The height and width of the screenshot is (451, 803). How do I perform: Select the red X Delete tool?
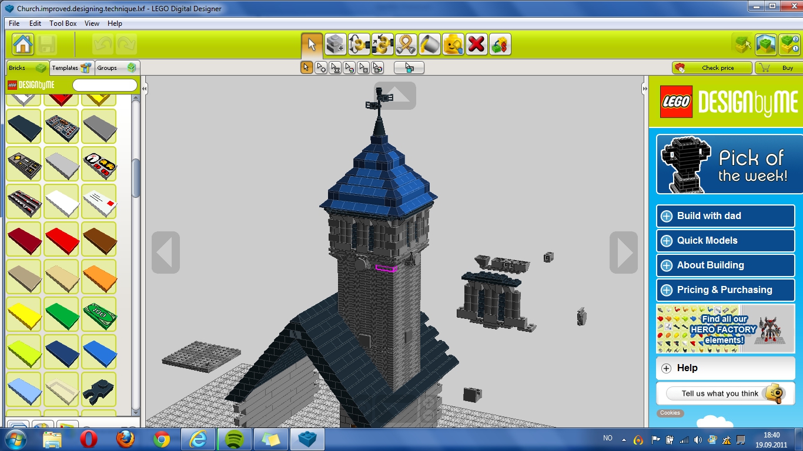(477, 45)
